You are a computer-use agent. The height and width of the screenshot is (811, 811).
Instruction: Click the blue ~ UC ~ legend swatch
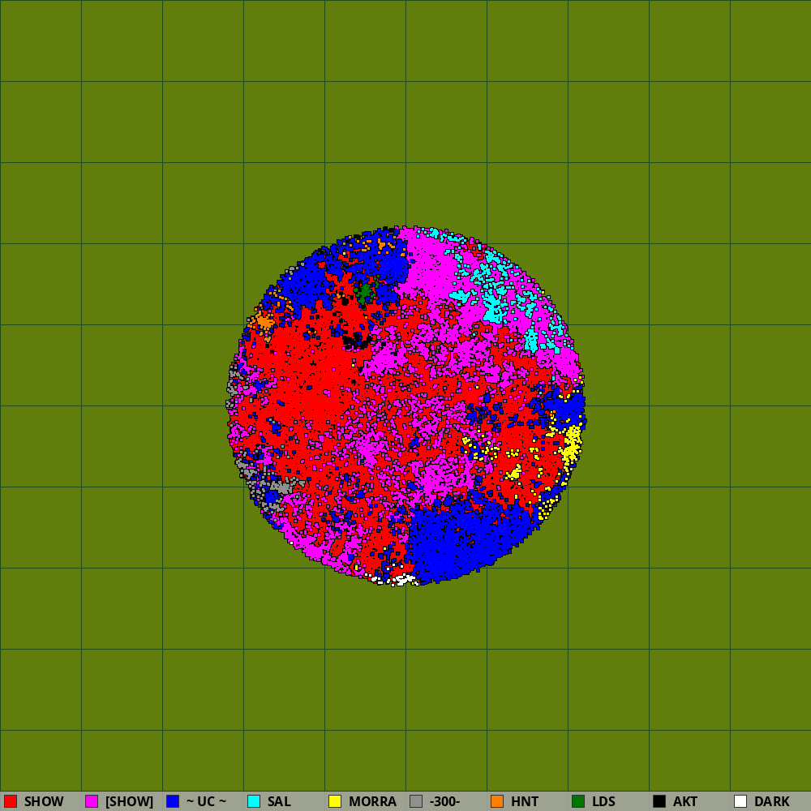[x=173, y=801]
